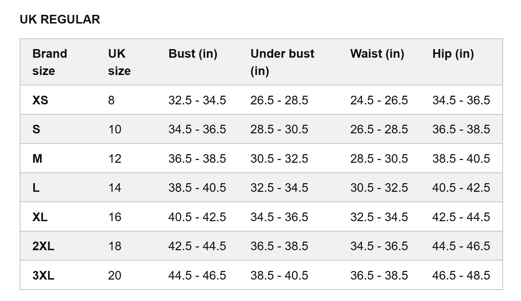Click the Bust (in) column header
Screen dimensions: 521x301
(x=193, y=54)
